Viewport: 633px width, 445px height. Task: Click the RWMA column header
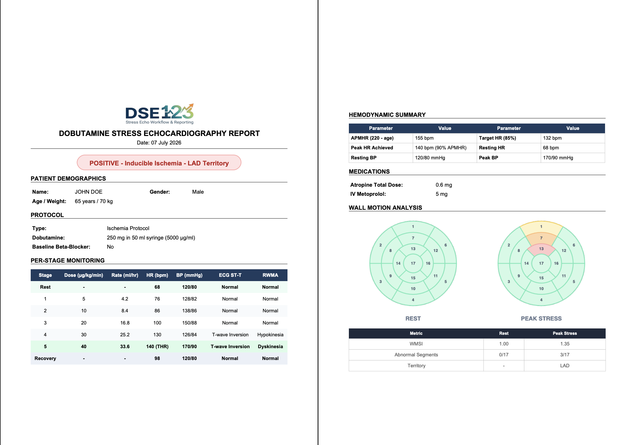(270, 275)
